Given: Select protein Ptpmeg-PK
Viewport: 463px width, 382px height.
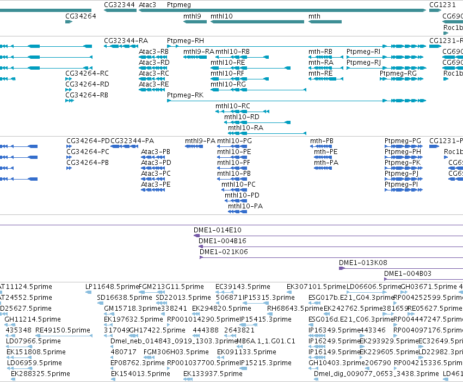Looking at the screenshot, I should [403, 163].
